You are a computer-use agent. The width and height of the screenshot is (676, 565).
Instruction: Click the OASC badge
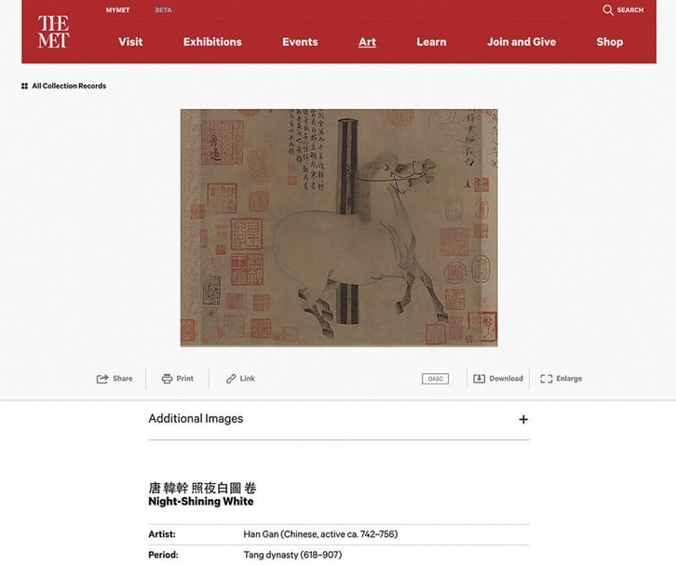click(x=435, y=379)
